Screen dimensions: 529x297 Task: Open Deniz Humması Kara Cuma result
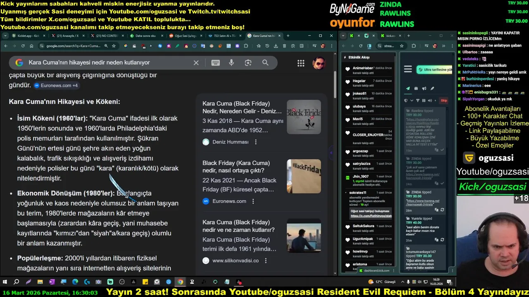coord(242,107)
